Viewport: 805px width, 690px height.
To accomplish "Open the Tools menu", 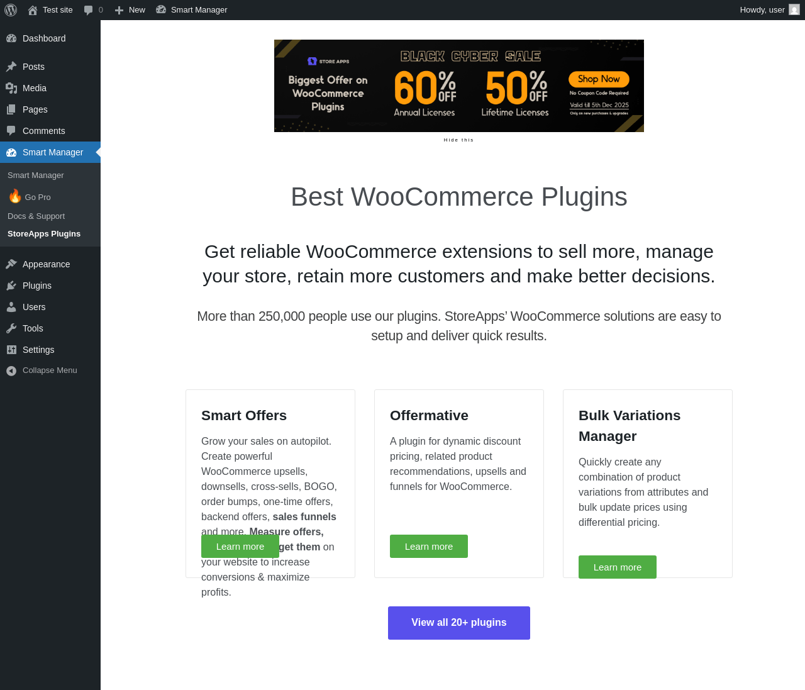I will click(x=50, y=328).
